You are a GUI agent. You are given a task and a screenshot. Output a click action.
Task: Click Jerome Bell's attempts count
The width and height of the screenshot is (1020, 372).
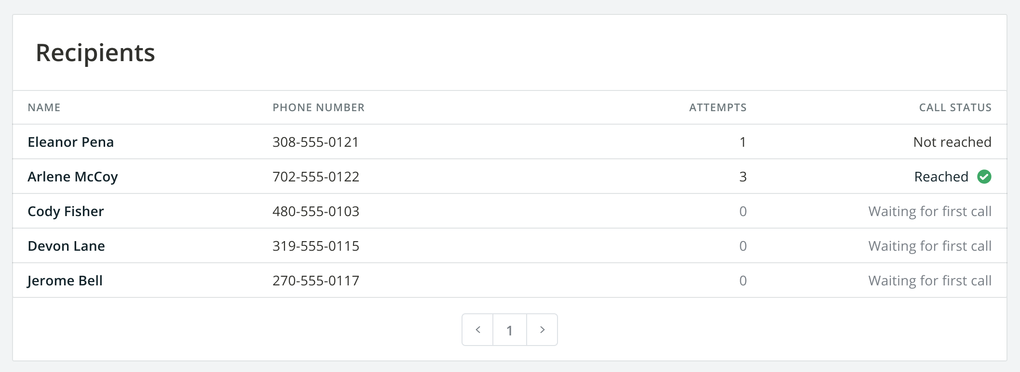[x=743, y=281]
